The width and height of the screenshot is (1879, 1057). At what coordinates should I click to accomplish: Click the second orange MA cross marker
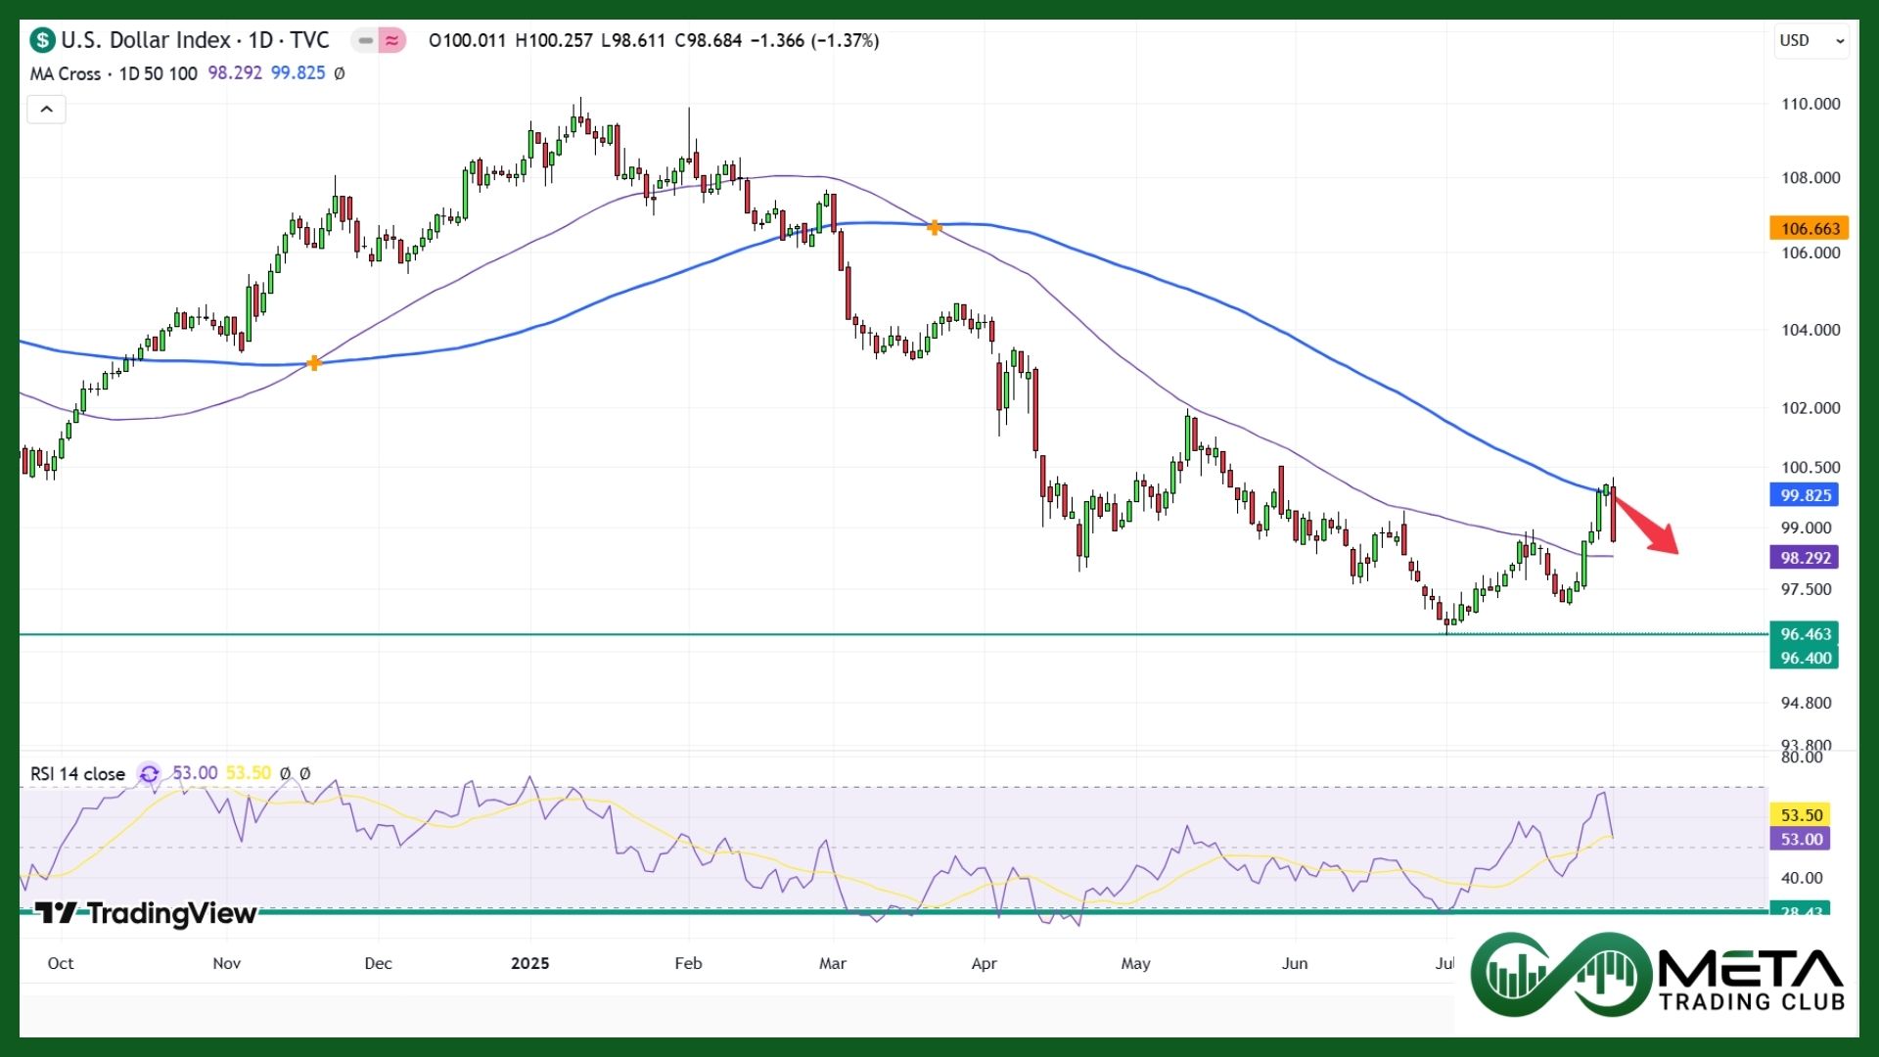tap(934, 227)
